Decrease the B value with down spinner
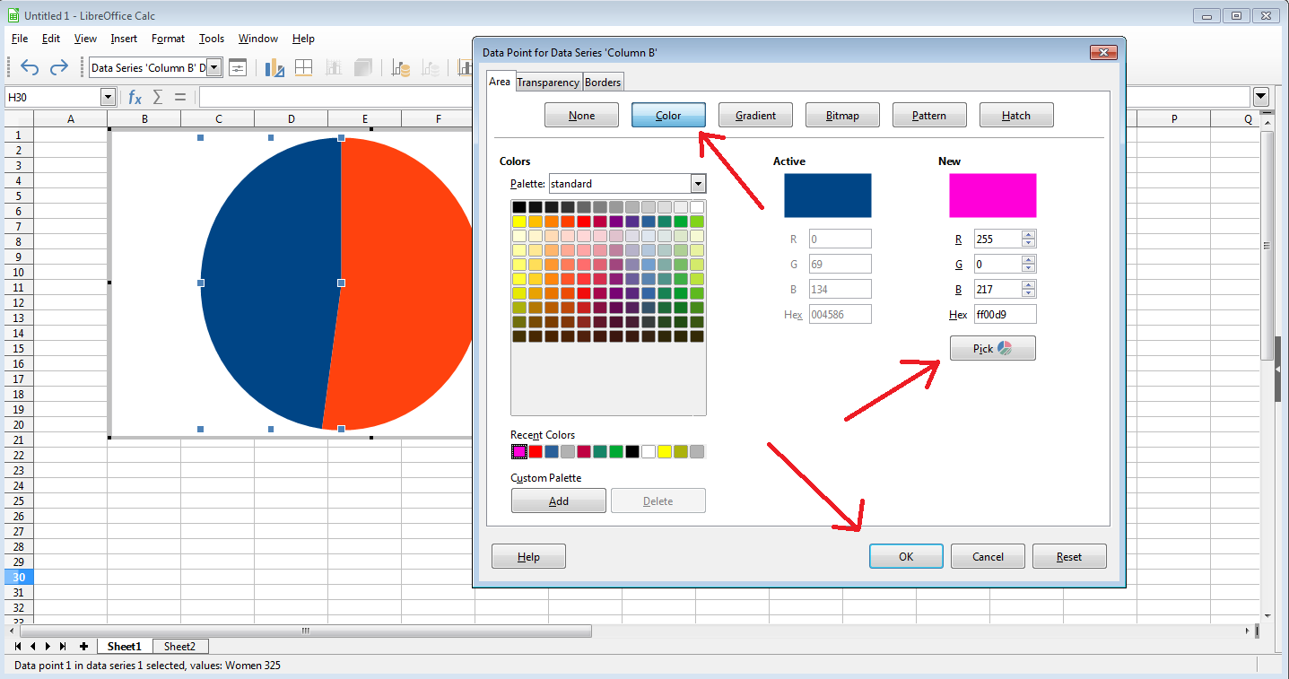Screen dimensions: 1289x679 [1029, 293]
